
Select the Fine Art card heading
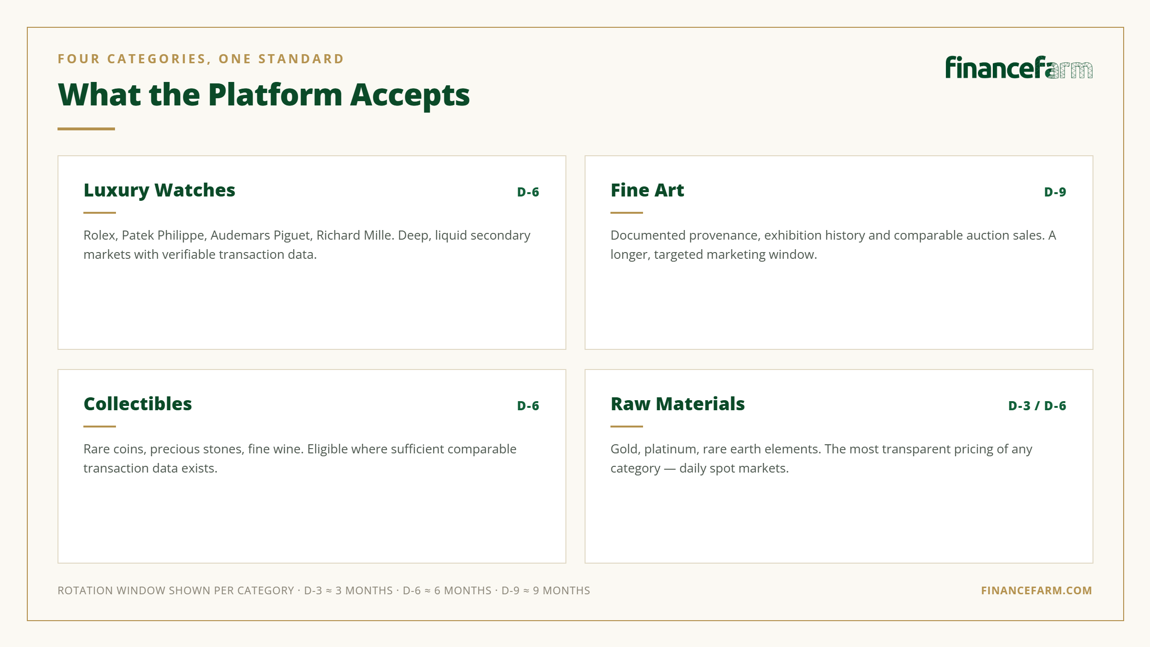pos(647,190)
